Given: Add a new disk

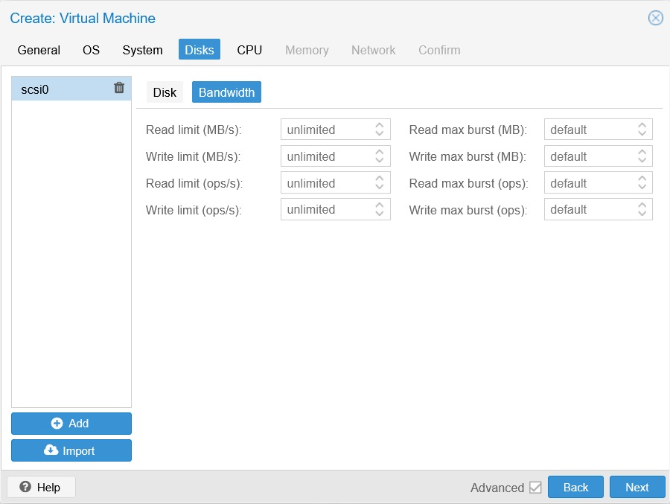Looking at the screenshot, I should click(71, 423).
